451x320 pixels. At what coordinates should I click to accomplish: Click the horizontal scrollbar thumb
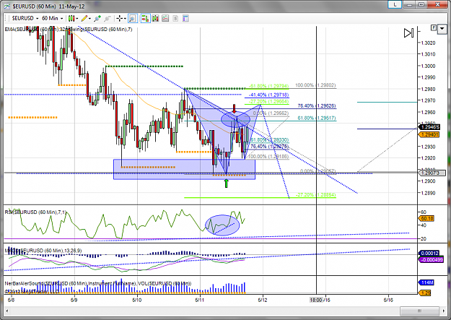420,311
